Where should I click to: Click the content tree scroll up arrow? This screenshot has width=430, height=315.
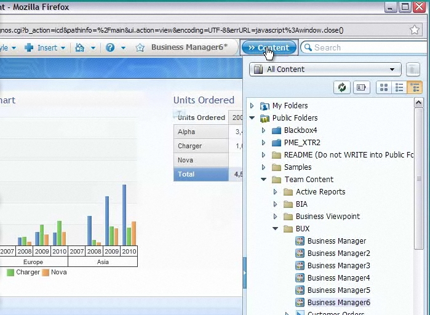(x=418, y=103)
